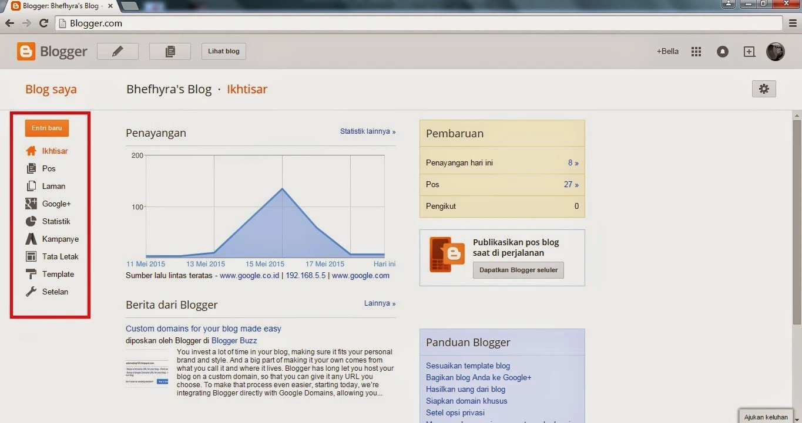Click the Blogger Buzz link
This screenshot has width=802, height=423.
click(234, 340)
